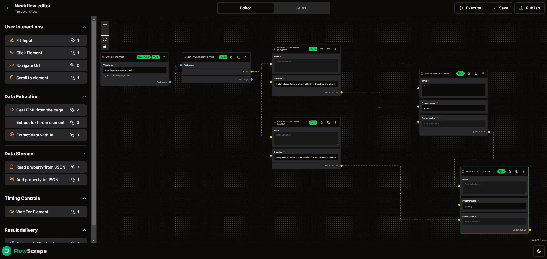Duplicate the Extract Text node via copy icon
The image size is (547, 259).
click(x=328, y=49)
